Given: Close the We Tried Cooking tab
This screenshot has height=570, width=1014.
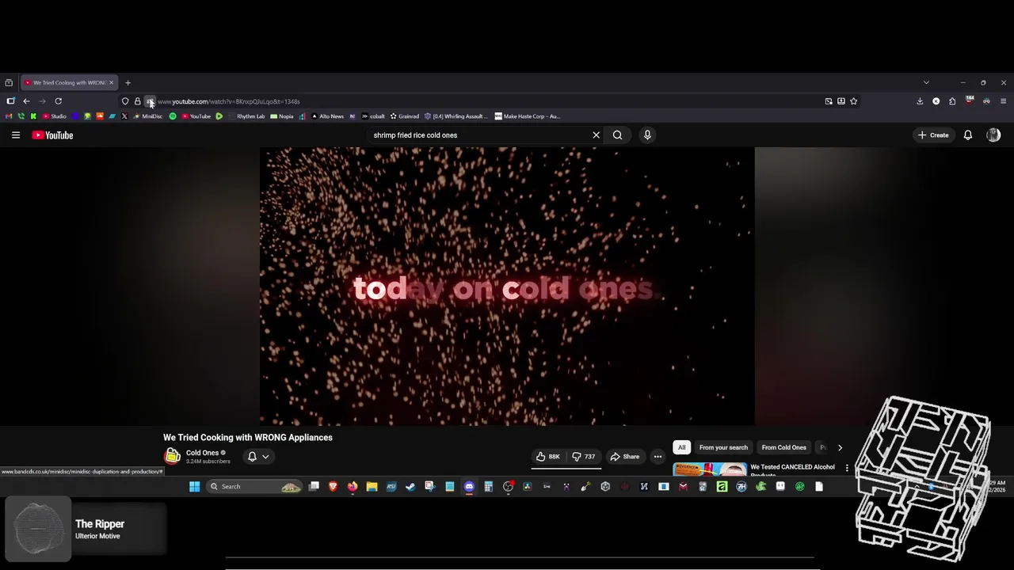Looking at the screenshot, I should pyautogui.click(x=111, y=82).
